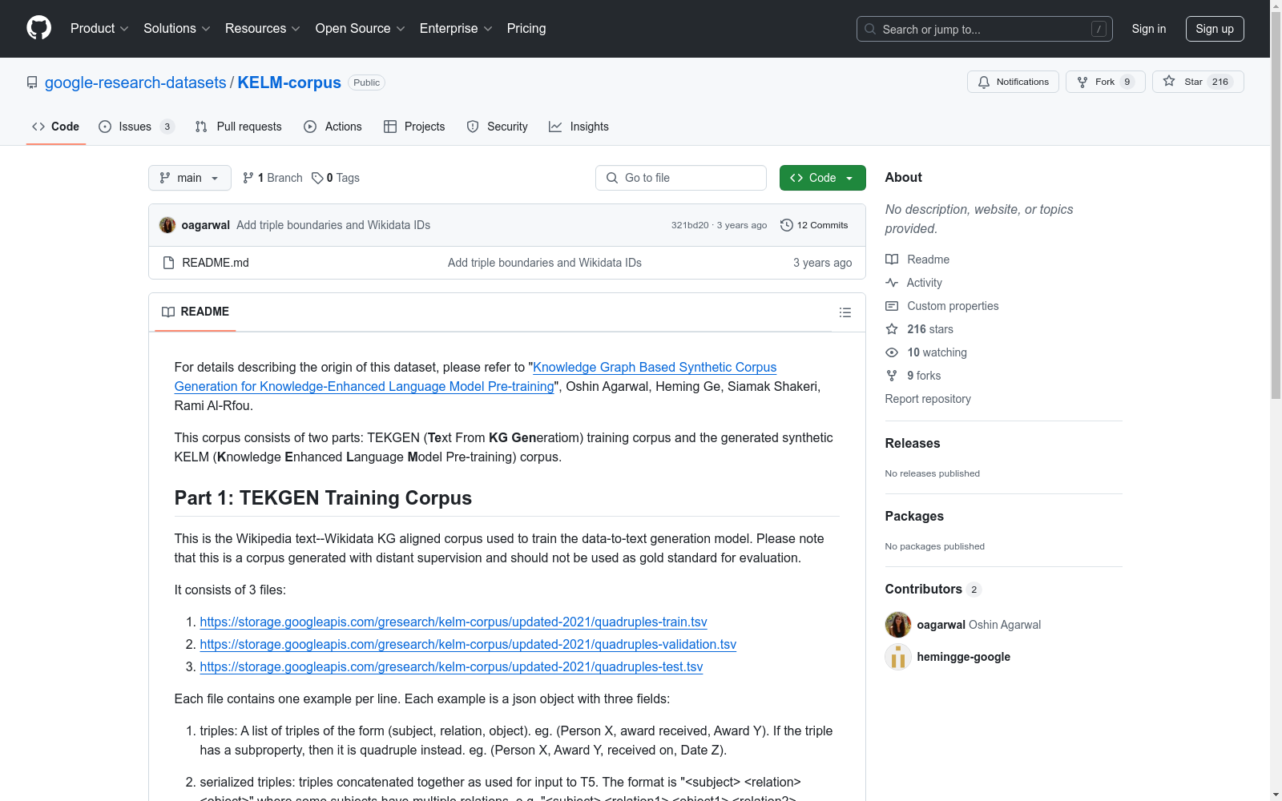Image resolution: width=1282 pixels, height=801 pixels.
Task: Open the GitHub homepage logo
Action: (38, 28)
